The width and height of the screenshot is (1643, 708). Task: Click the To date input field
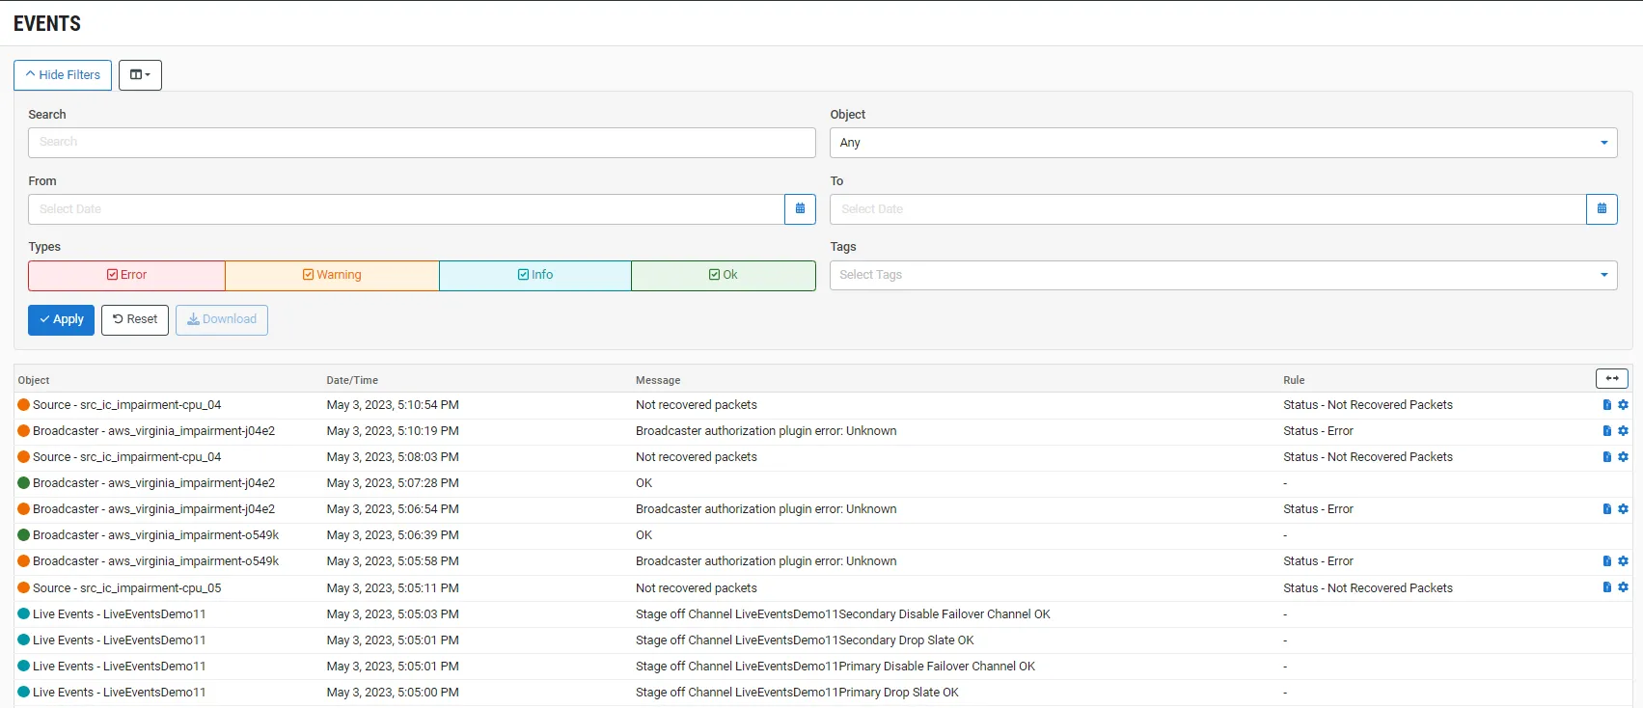click(1208, 209)
